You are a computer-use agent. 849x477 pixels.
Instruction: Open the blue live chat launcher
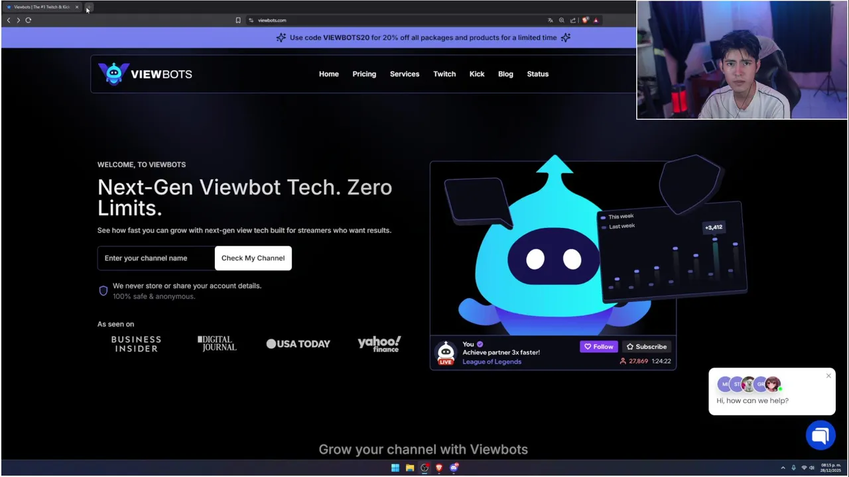[x=820, y=435]
